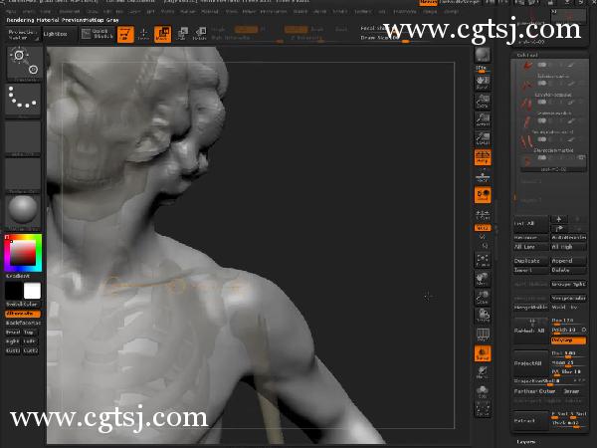Collapse the SubTool palette header
The width and height of the screenshot is (597, 448).
pos(527,55)
